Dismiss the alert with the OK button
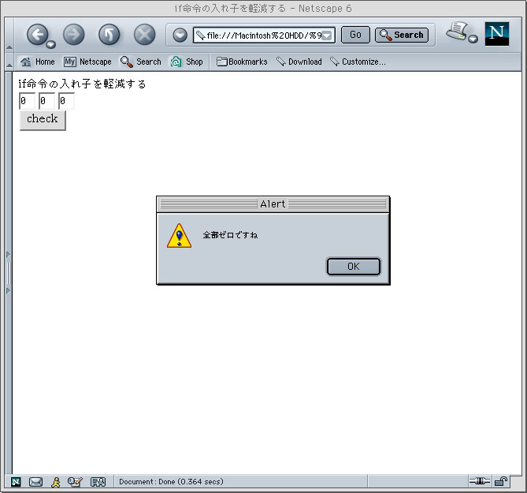The image size is (527, 493). tap(353, 267)
